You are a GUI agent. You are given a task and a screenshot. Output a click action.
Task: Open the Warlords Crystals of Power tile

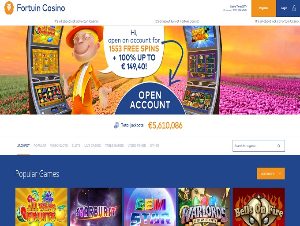[x=204, y=207]
